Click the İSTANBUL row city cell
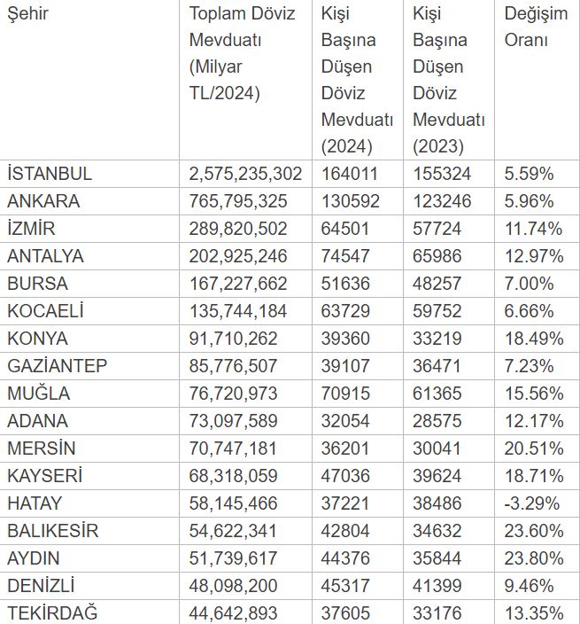 [x=50, y=174]
